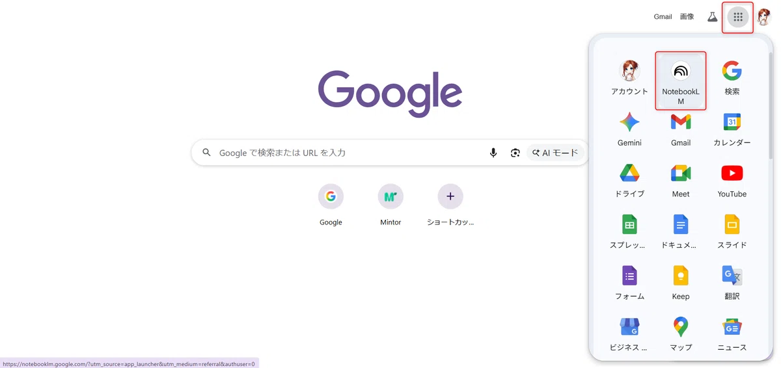Open 検索 Google app icon
This screenshot has width=781, height=368.
click(x=732, y=79)
